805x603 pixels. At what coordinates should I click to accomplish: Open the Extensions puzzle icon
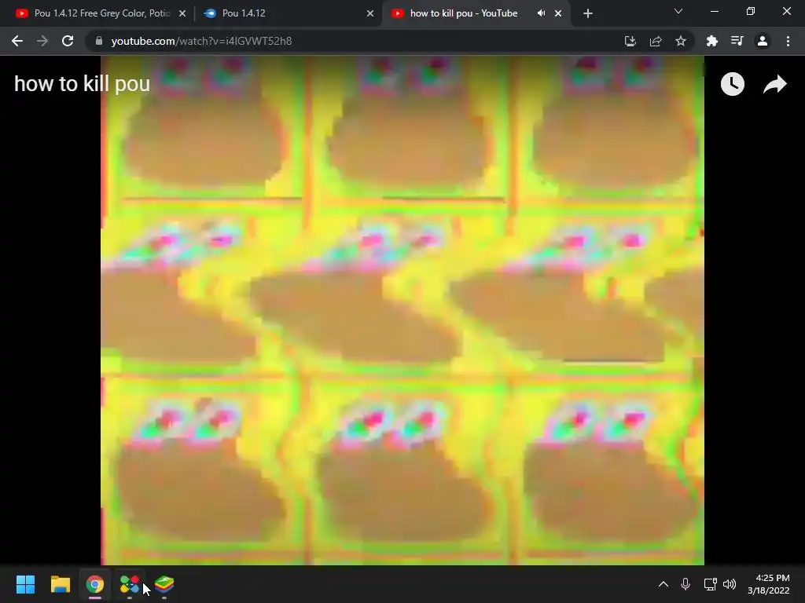pyautogui.click(x=712, y=41)
